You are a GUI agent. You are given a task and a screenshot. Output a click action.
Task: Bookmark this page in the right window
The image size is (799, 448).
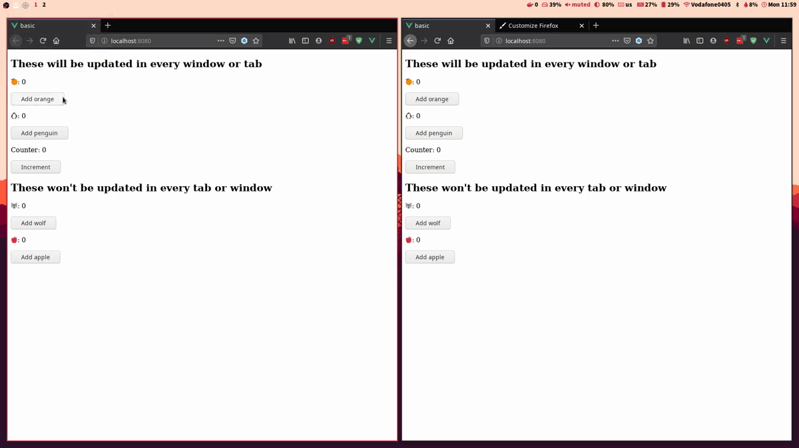point(651,41)
